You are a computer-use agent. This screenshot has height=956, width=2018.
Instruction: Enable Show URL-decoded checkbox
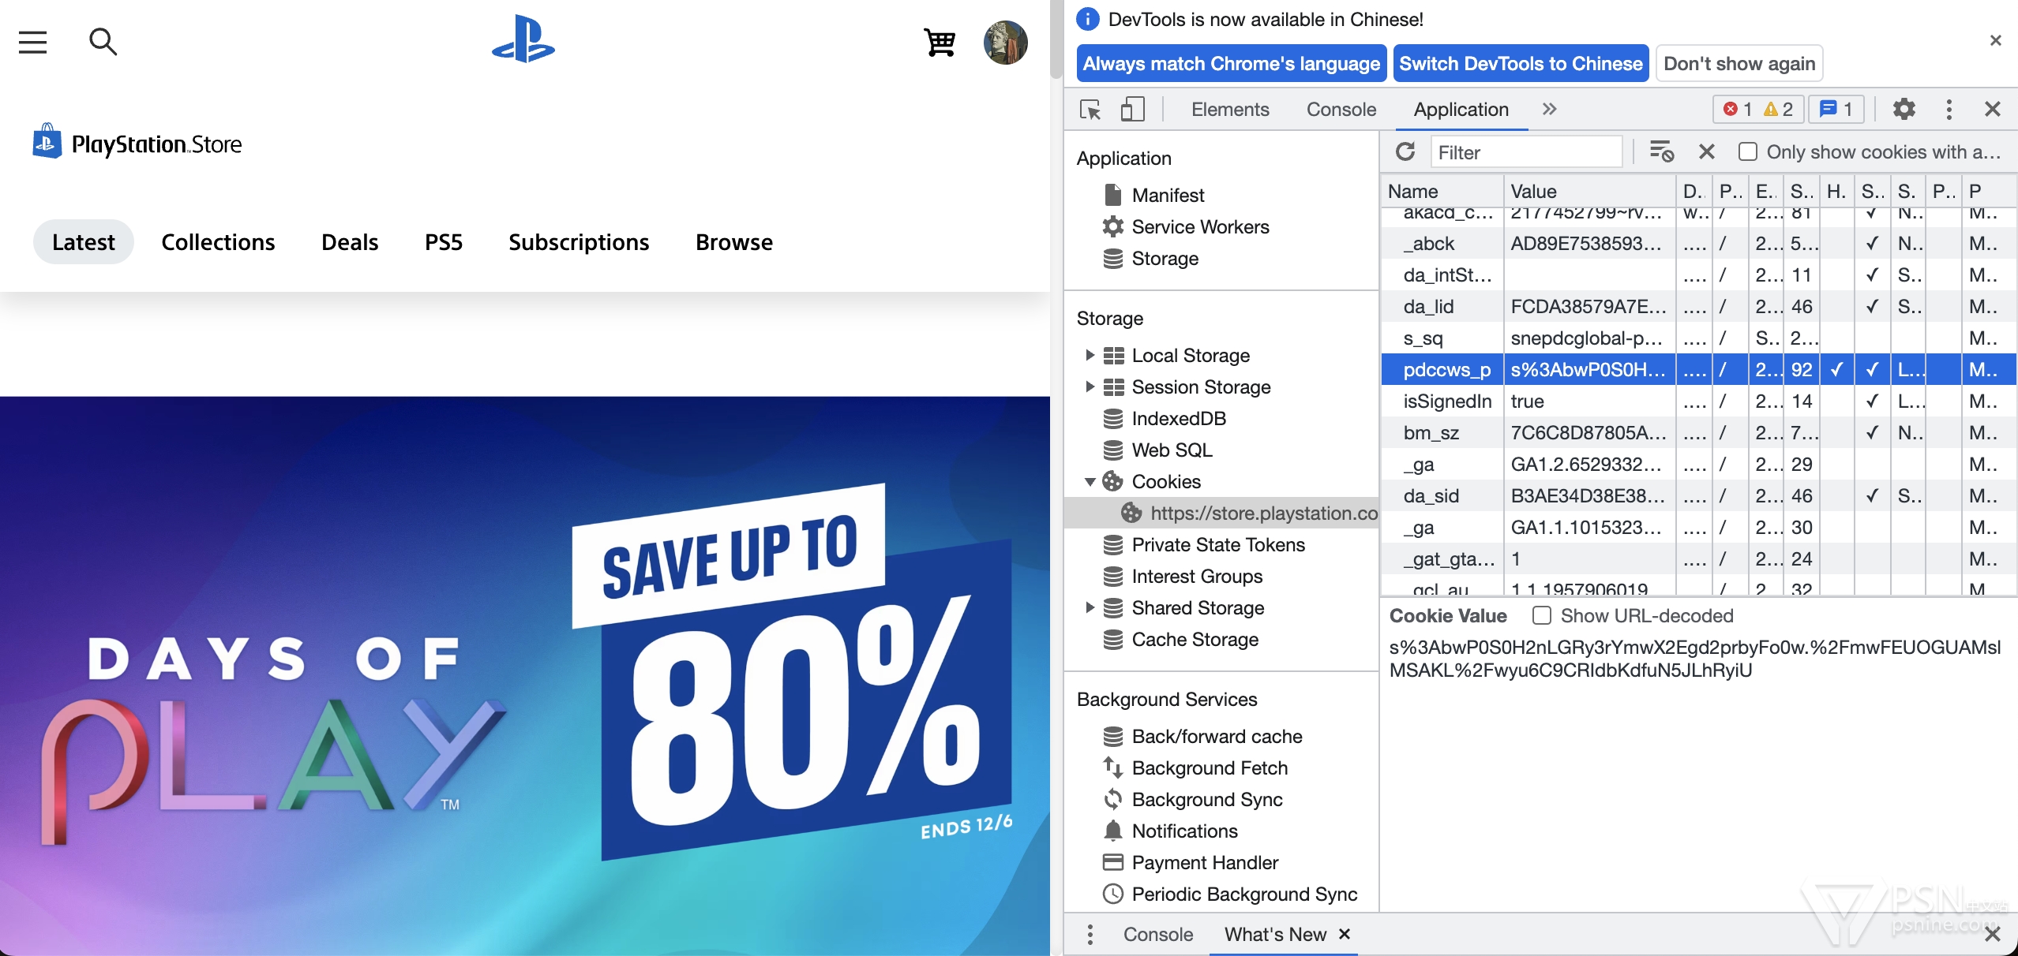coord(1541,615)
